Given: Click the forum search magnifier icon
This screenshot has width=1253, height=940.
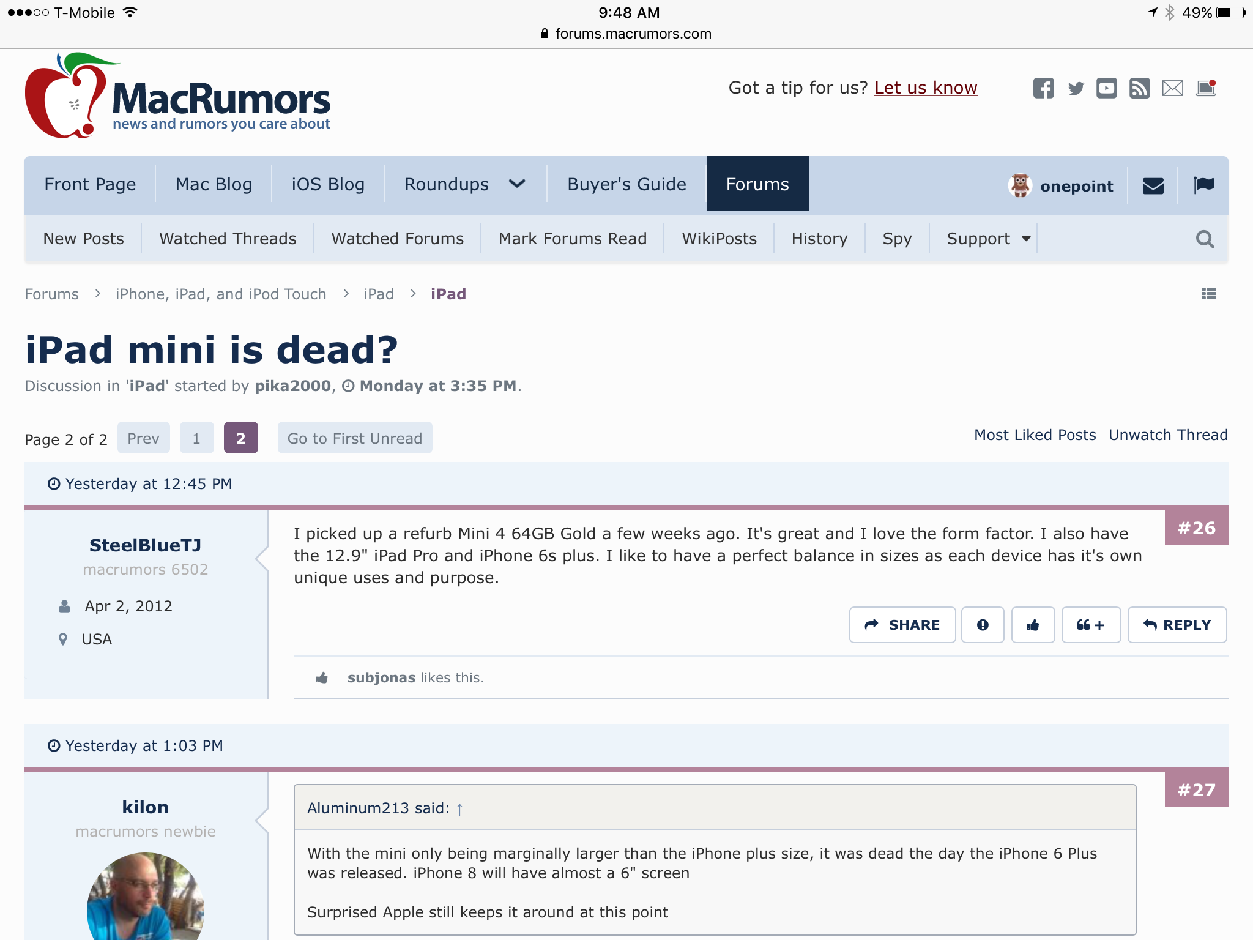Looking at the screenshot, I should pos(1205,239).
